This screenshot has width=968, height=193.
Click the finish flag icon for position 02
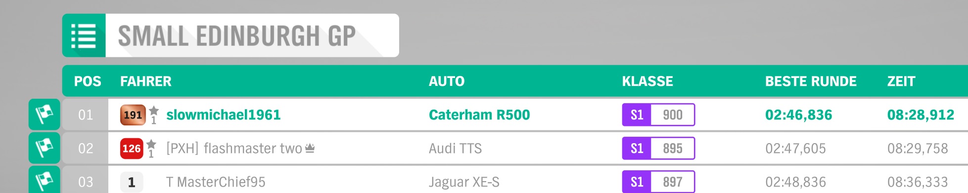[45, 148]
